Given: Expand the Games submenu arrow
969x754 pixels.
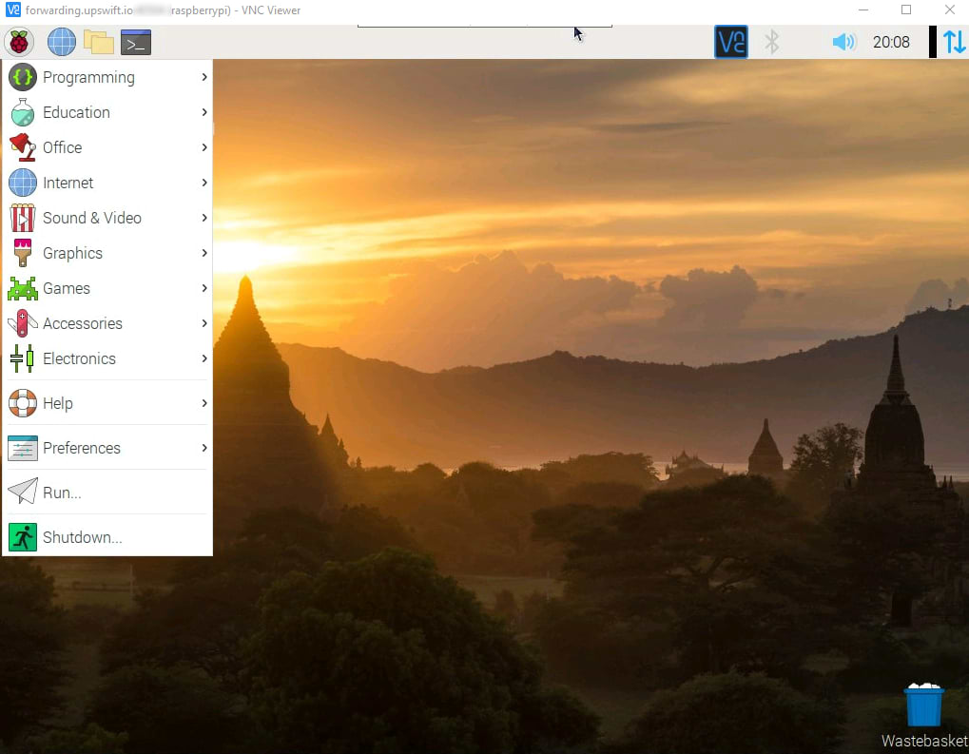Looking at the screenshot, I should click(x=203, y=289).
